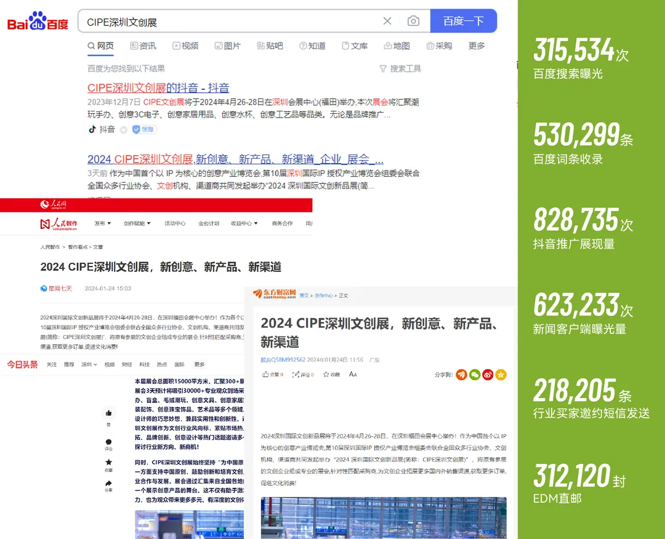Click the 今日头条 logo
The image size is (665, 539).
tap(23, 364)
